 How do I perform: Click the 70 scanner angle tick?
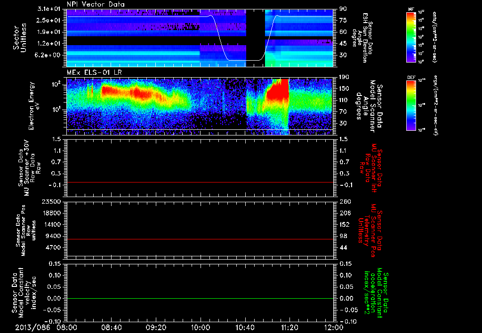pyautogui.click(x=343, y=112)
